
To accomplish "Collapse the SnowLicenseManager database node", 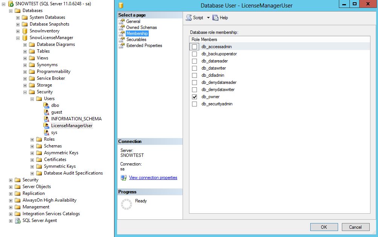I will pyautogui.click(x=18, y=38).
